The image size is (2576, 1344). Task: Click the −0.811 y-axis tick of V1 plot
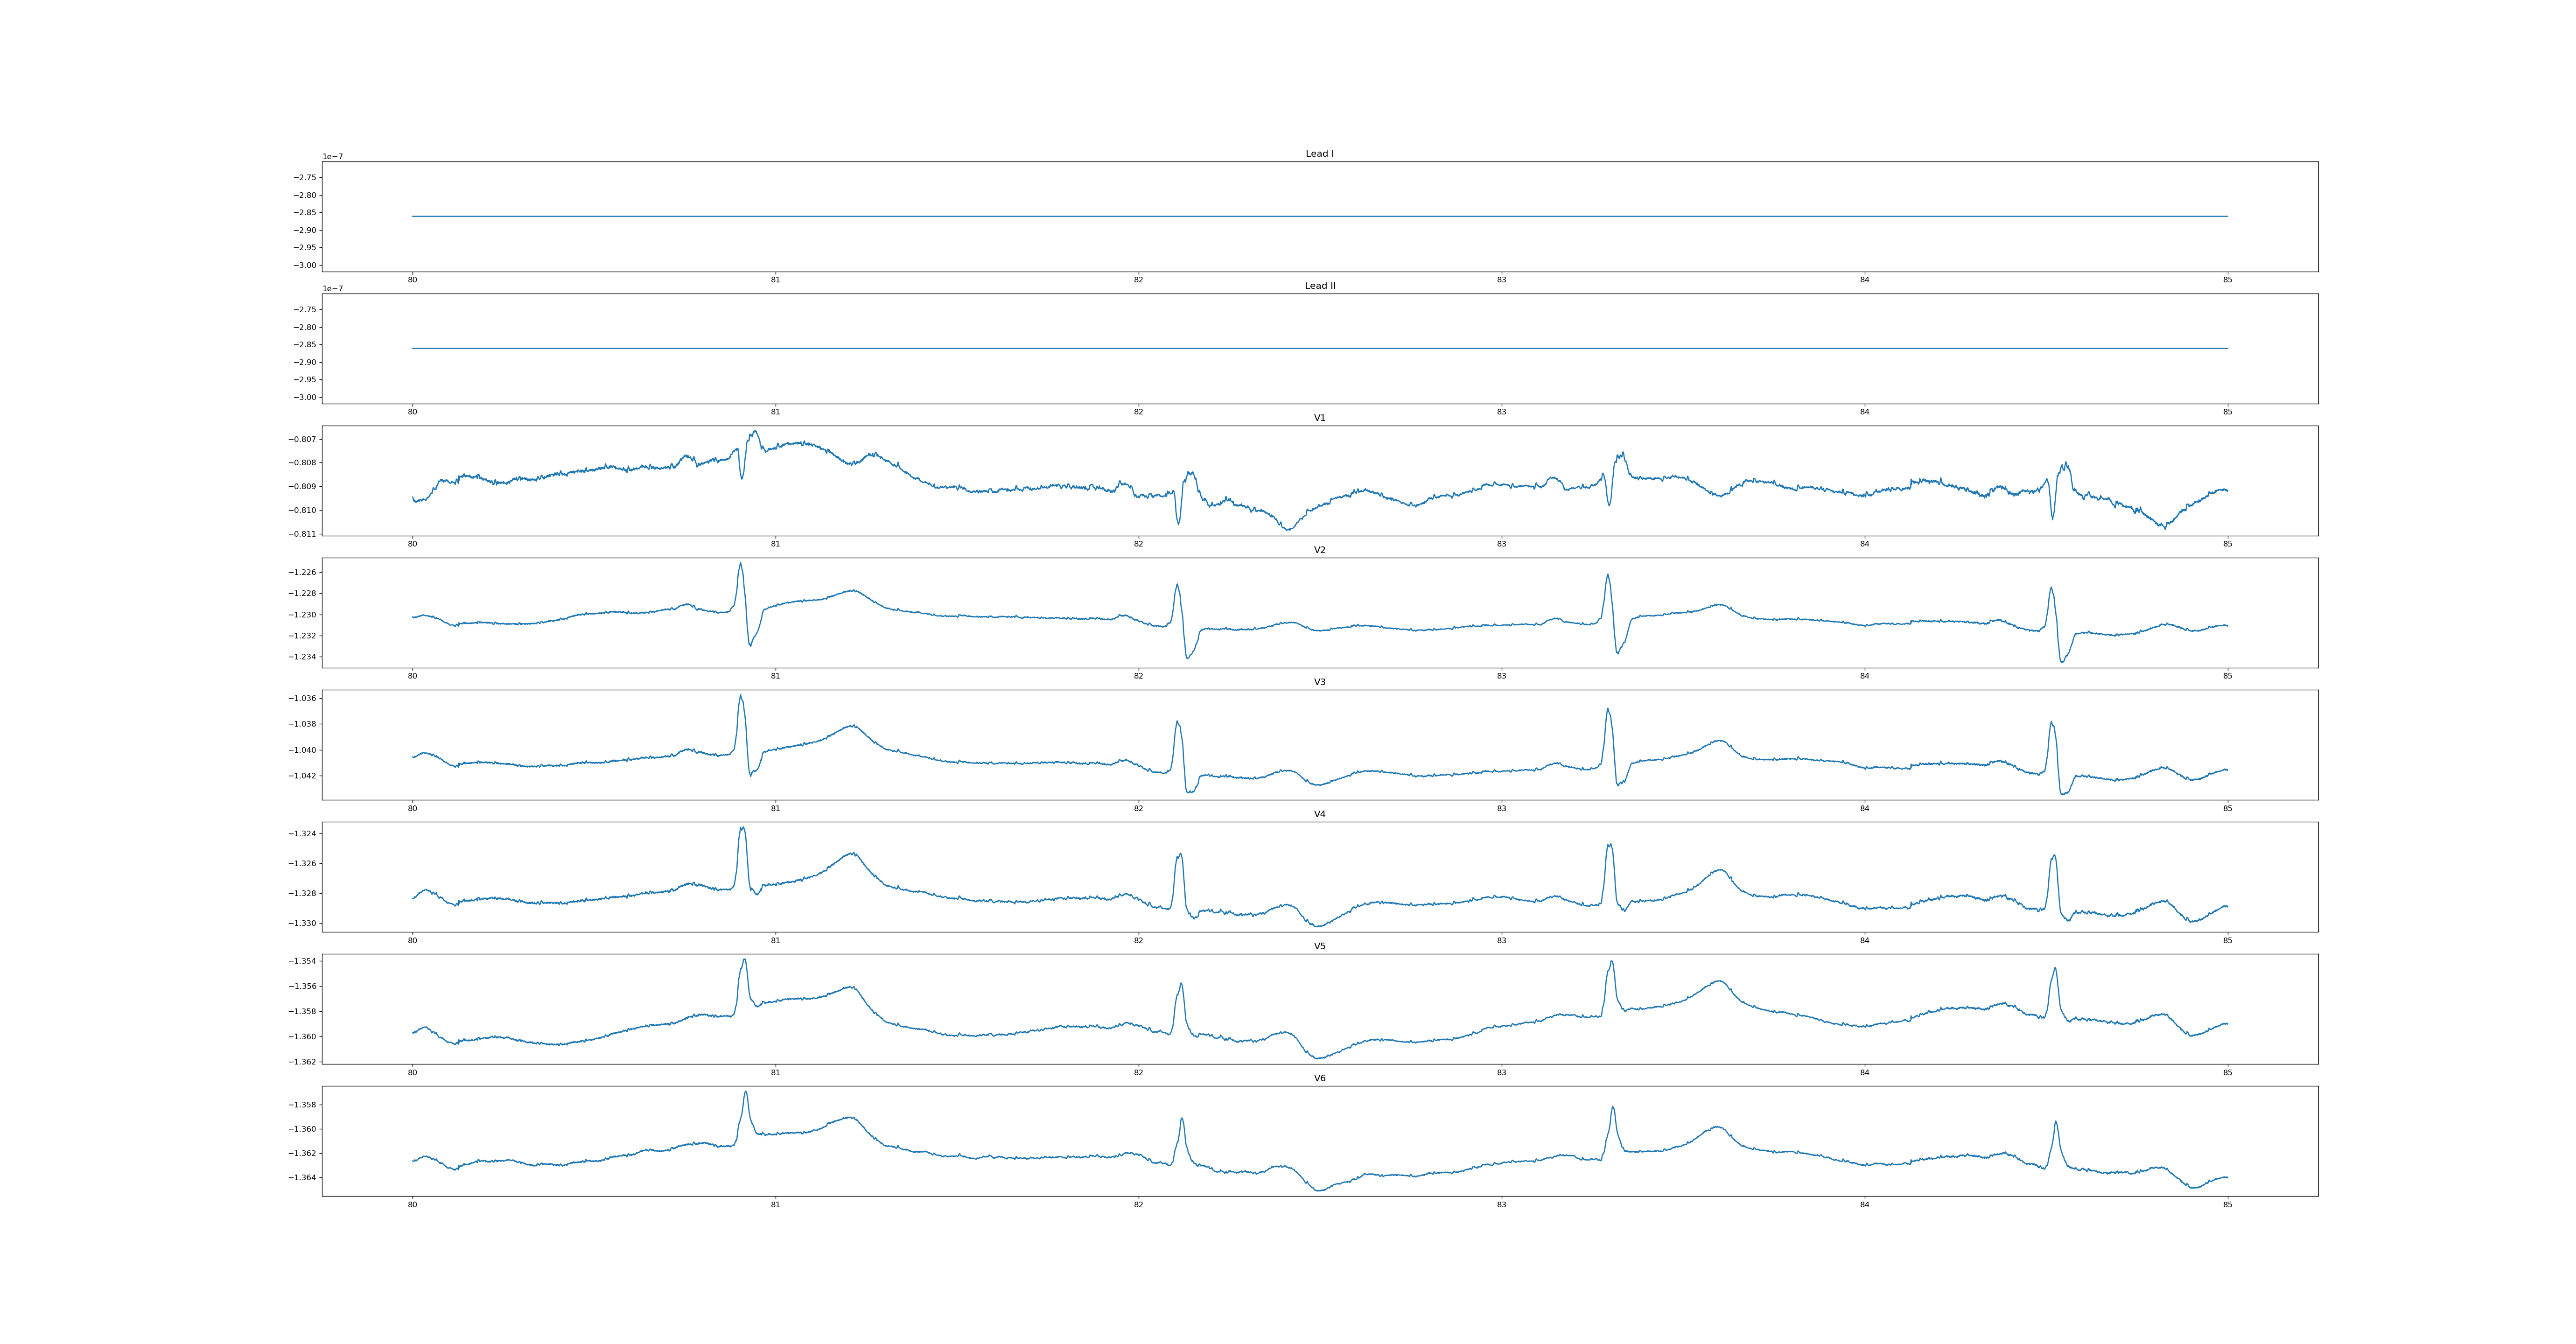[303, 534]
